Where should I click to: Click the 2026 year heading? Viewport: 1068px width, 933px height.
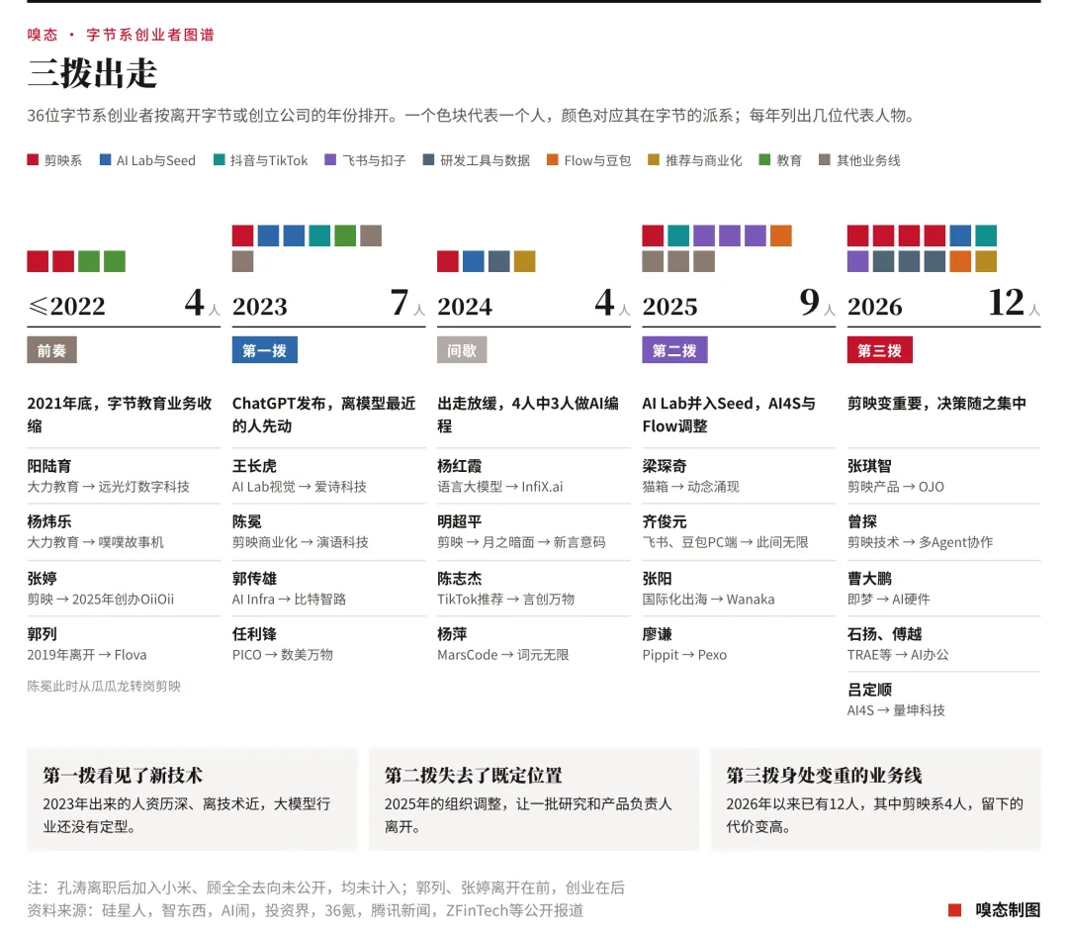click(874, 306)
